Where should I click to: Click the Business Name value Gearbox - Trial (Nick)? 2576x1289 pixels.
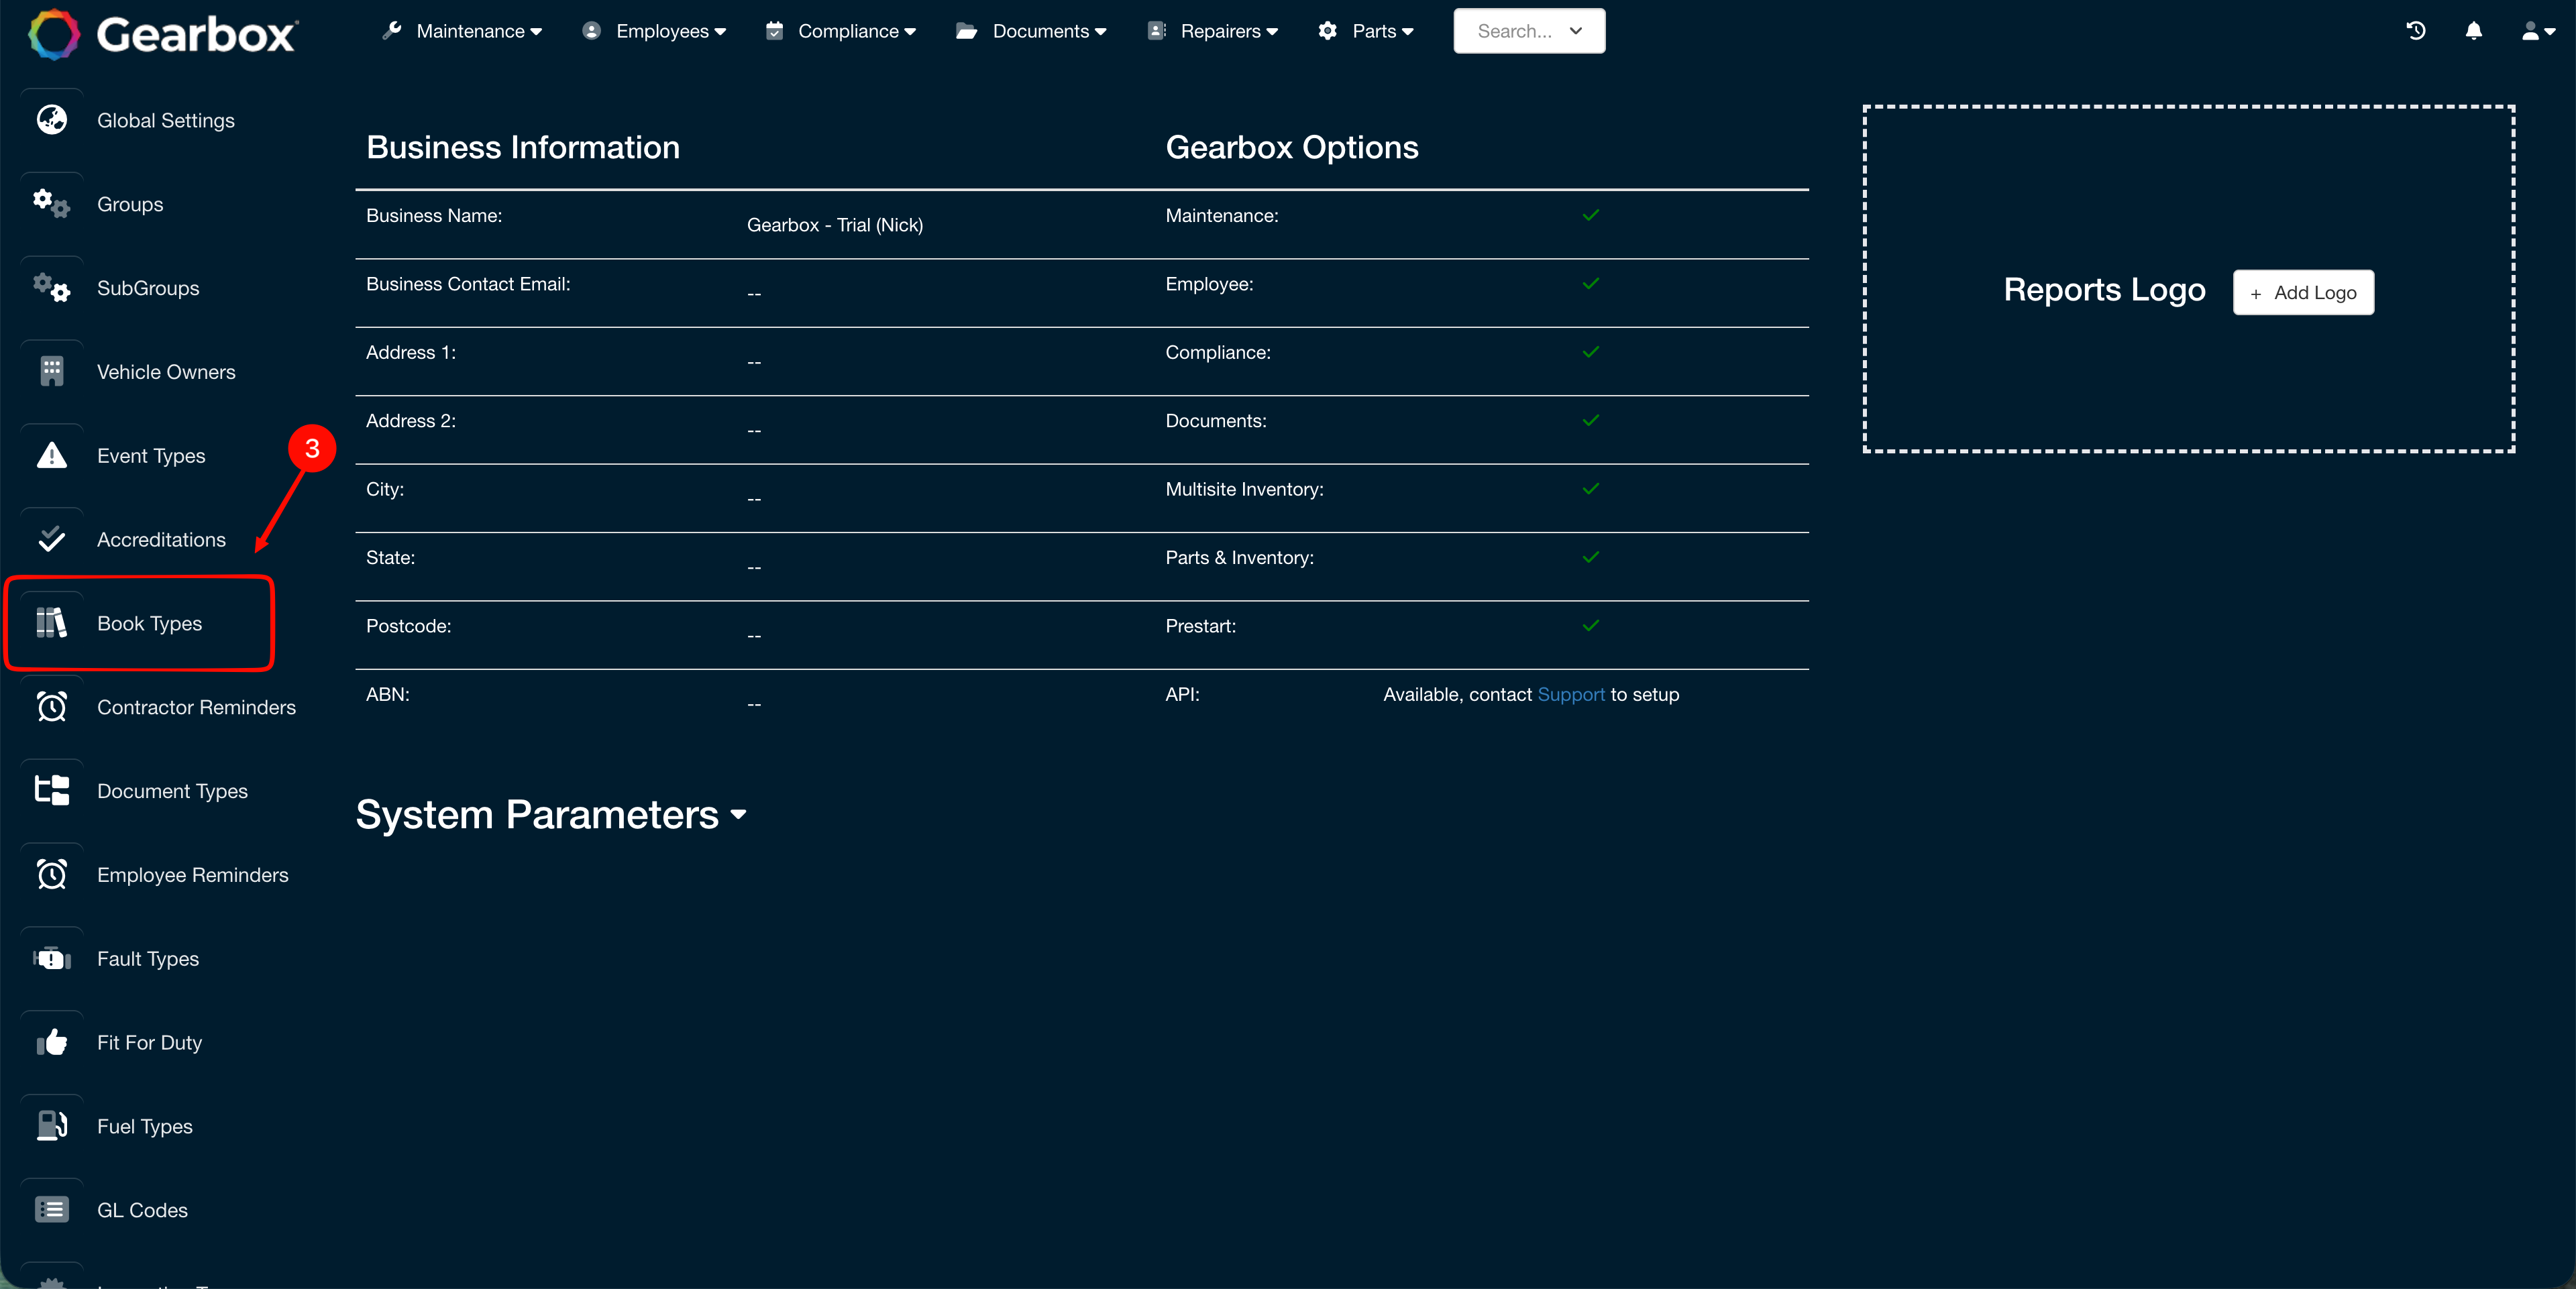click(835, 225)
